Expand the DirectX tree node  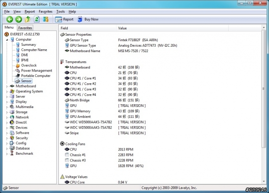[x=7, y=123]
